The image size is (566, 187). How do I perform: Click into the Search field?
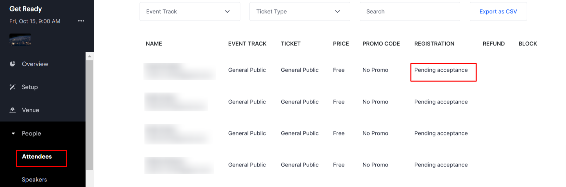pos(410,11)
